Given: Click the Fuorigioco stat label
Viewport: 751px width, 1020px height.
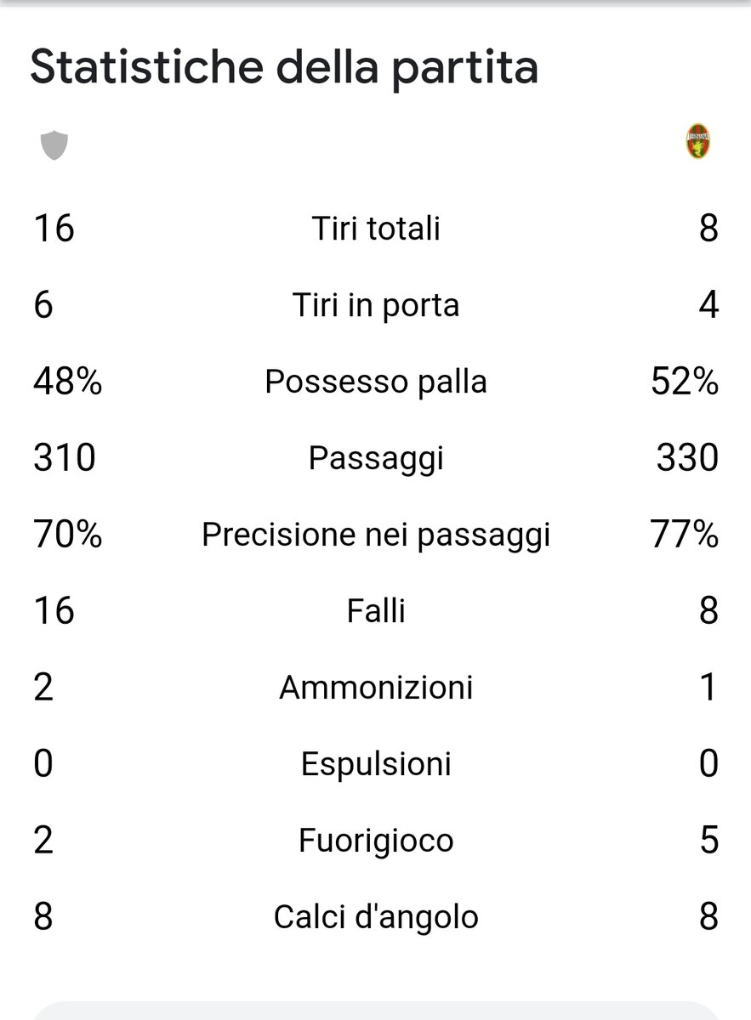Looking at the screenshot, I should [x=376, y=841].
